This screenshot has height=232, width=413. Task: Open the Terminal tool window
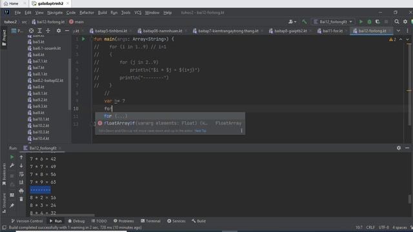150,221
